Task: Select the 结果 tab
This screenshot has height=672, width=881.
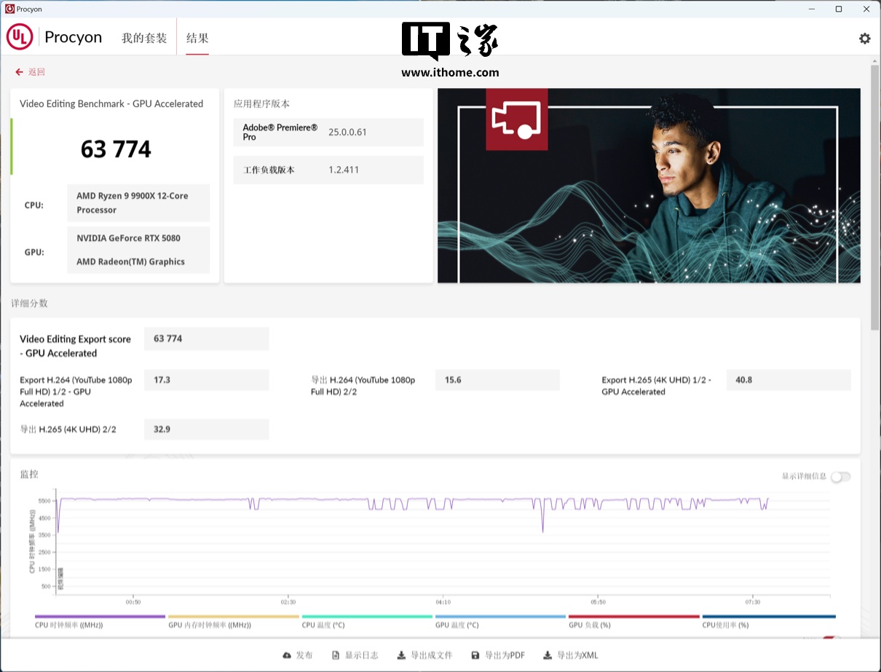Action: click(197, 38)
